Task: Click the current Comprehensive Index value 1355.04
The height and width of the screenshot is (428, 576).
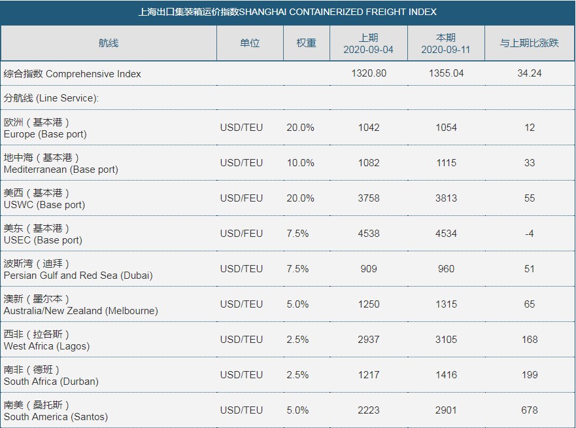Action: pos(446,73)
